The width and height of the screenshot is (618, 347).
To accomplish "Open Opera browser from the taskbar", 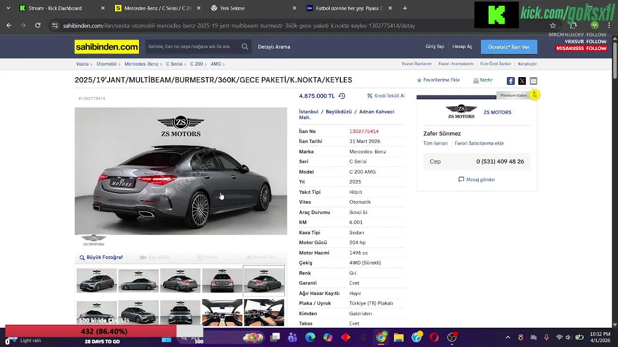I will pos(434,337).
